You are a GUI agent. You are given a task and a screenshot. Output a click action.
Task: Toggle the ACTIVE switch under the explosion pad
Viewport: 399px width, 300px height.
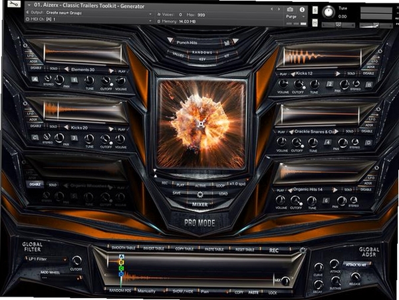coord(200,186)
